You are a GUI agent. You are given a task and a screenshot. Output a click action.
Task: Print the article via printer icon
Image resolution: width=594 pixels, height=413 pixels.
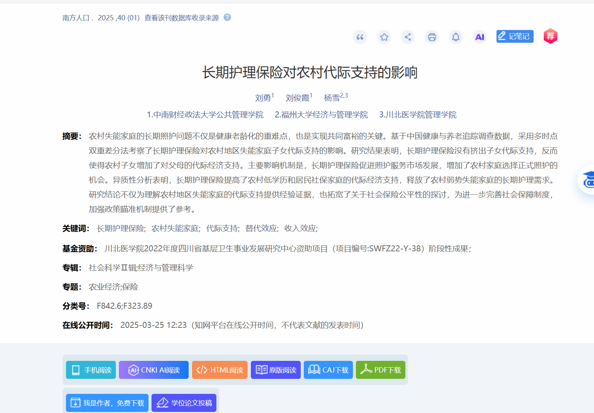tap(432, 37)
